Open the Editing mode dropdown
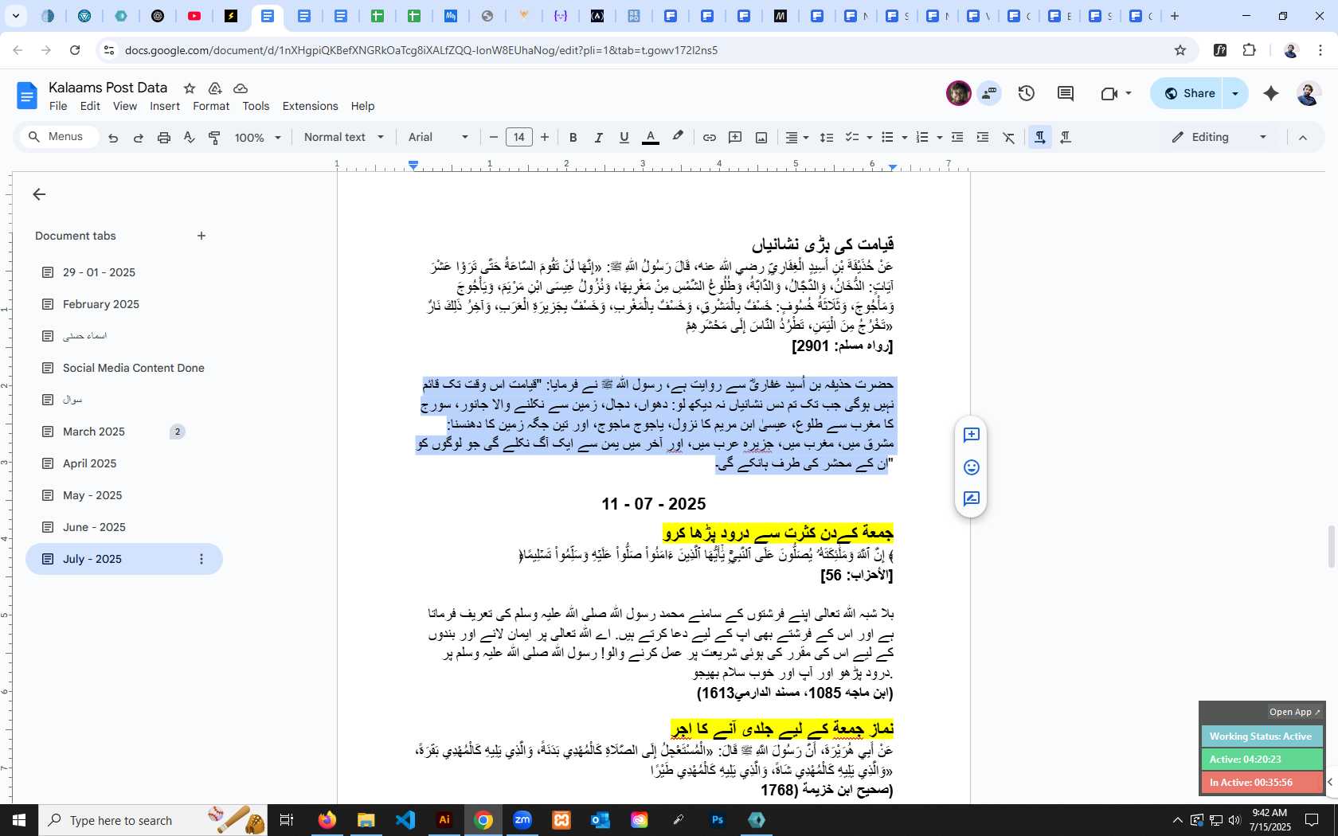 point(1219,138)
